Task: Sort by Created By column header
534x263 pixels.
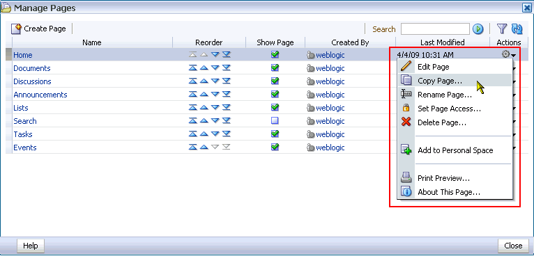Action: point(350,42)
